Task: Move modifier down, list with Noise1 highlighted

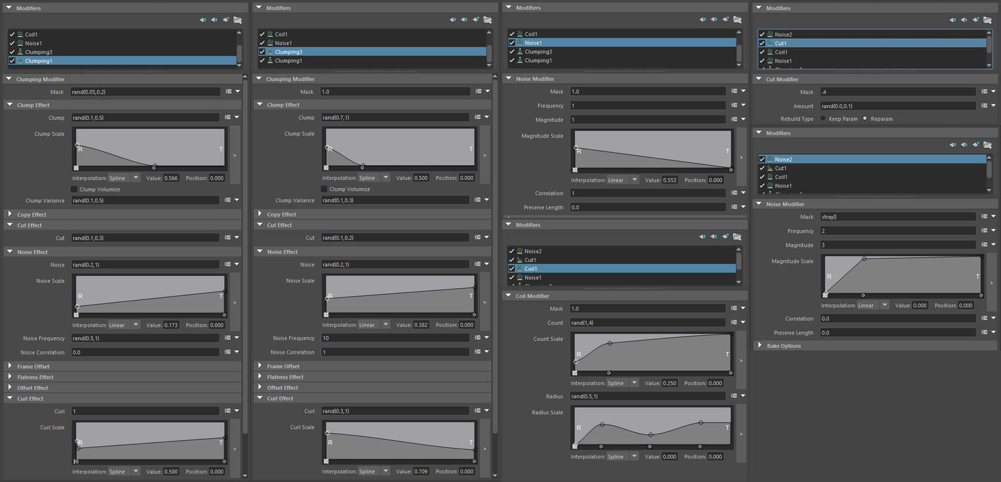Action: (x=714, y=20)
